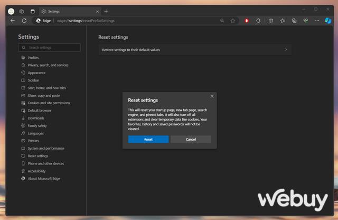Image resolution: width=338 pixels, height=220 pixels.
Task: Click the Profiles icon in the sidebar
Action: pyautogui.click(x=23, y=58)
